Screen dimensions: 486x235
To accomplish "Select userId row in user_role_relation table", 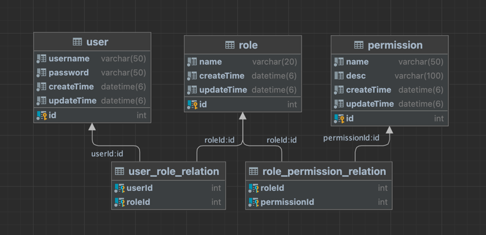I will click(x=169, y=188).
